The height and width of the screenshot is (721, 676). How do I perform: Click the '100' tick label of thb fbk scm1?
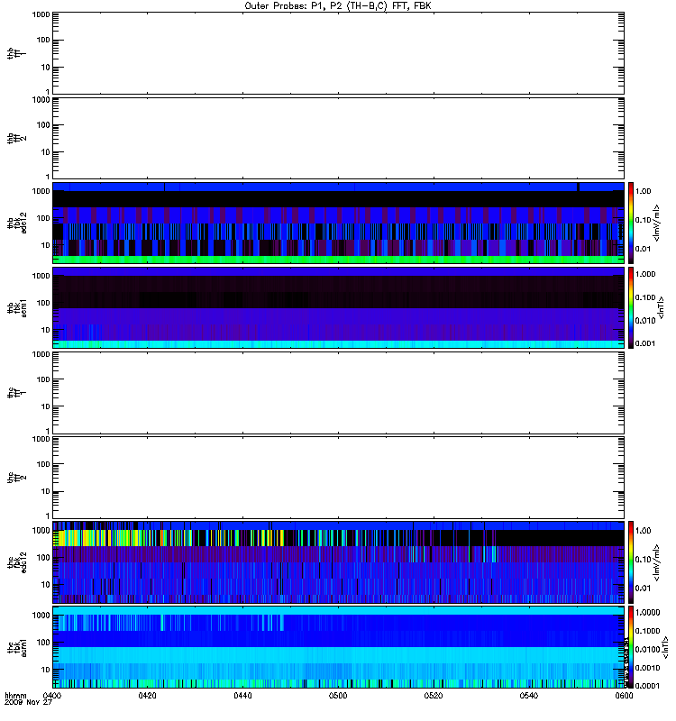[43, 303]
